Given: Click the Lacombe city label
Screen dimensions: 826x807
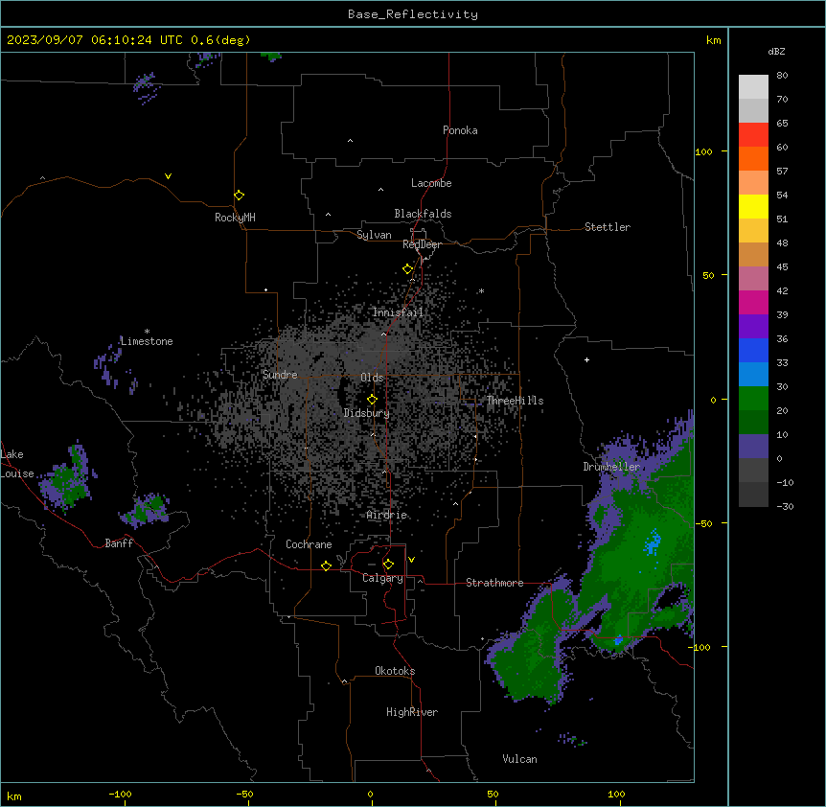Looking at the screenshot, I should coord(431,183).
